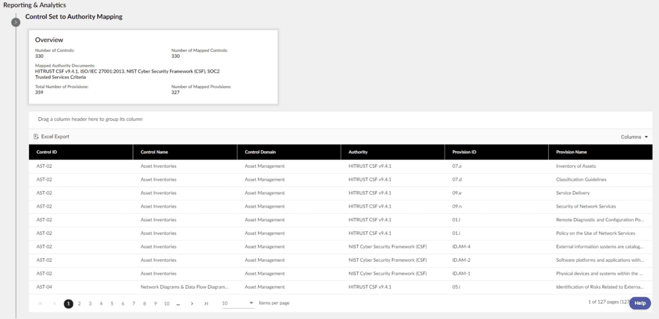Click the Excel Export icon
This screenshot has height=319, width=659.
[36, 136]
